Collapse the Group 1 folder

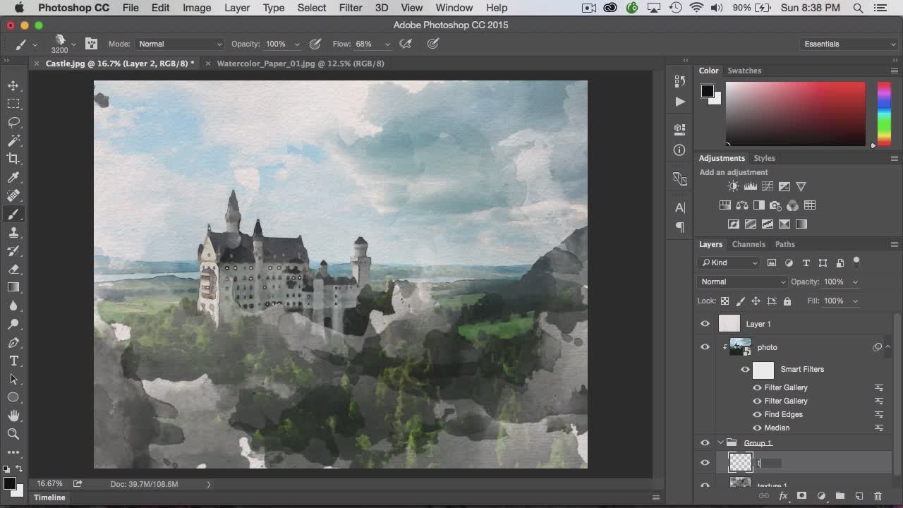click(720, 443)
